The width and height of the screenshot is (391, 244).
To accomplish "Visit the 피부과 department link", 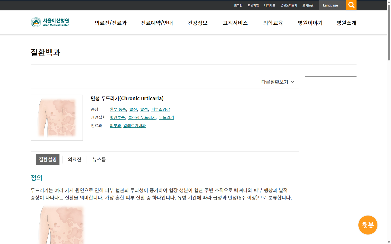I will pos(115,126).
